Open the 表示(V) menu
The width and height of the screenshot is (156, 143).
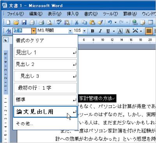55,14
